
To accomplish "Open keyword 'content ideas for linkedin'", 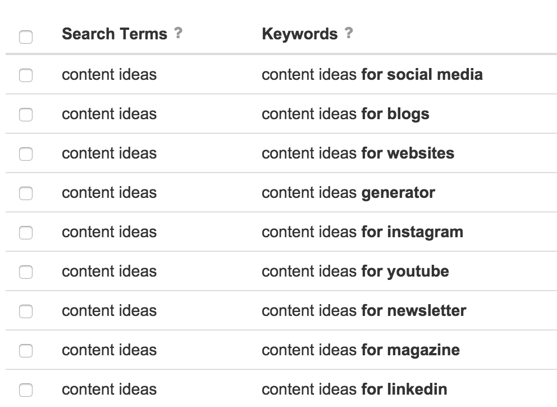I will (x=354, y=390).
